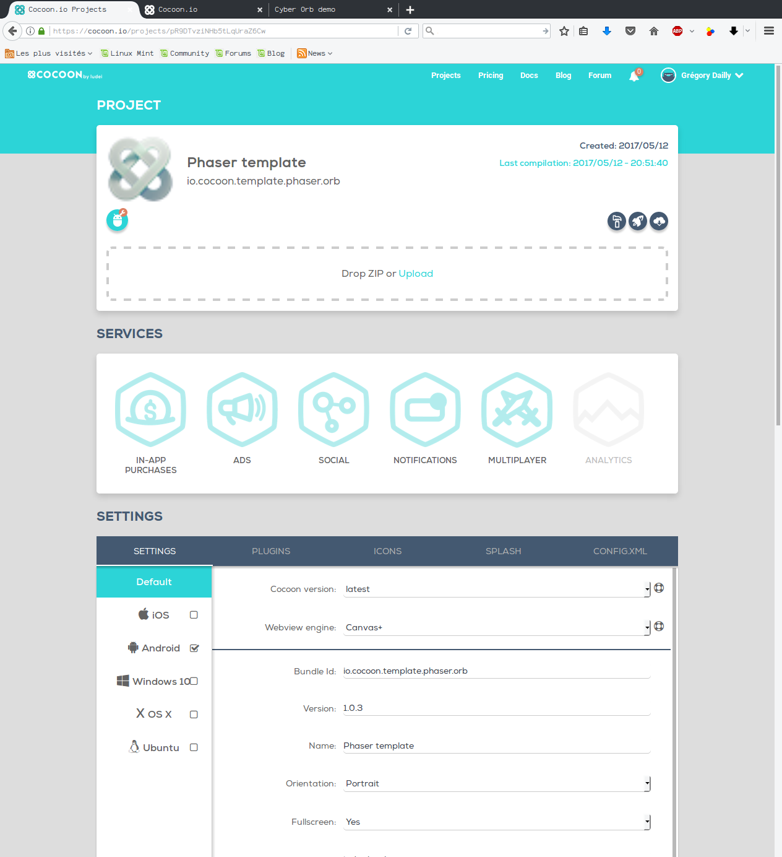Open Blog in top navigation

pyautogui.click(x=564, y=76)
